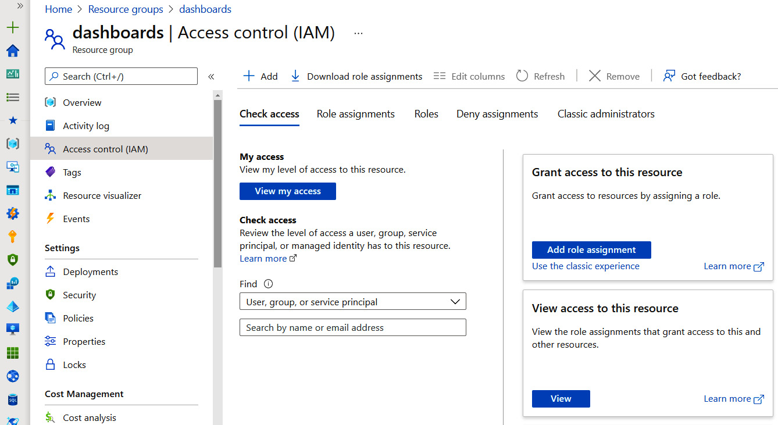Open All services list icon
The image size is (778, 425).
click(13, 97)
